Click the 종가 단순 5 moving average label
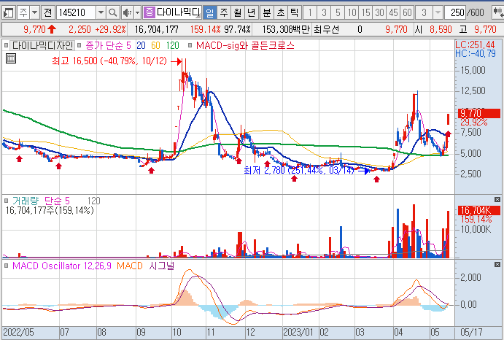The image size is (504, 340). [x=108, y=46]
